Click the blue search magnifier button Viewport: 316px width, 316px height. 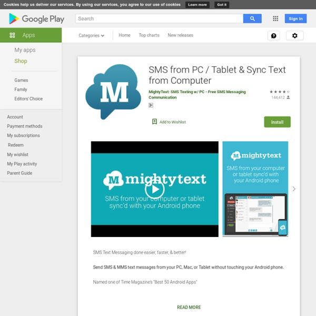[252, 18]
